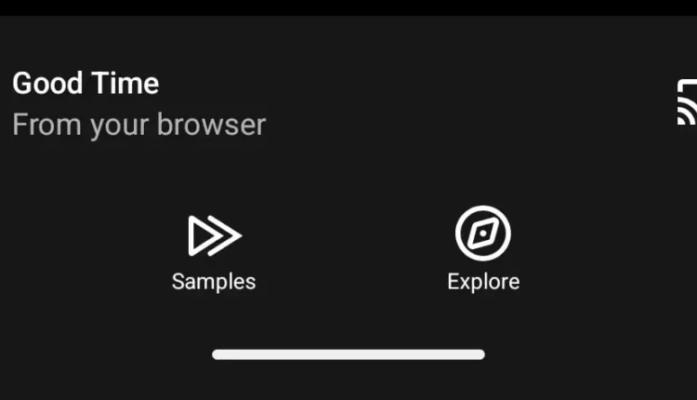
Task: Tap the Explore compass icon
Action: point(483,233)
